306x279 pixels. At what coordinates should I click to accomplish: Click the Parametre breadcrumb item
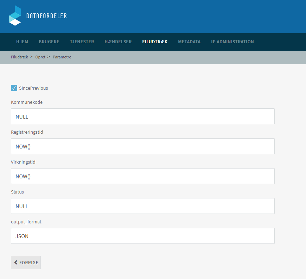point(62,57)
